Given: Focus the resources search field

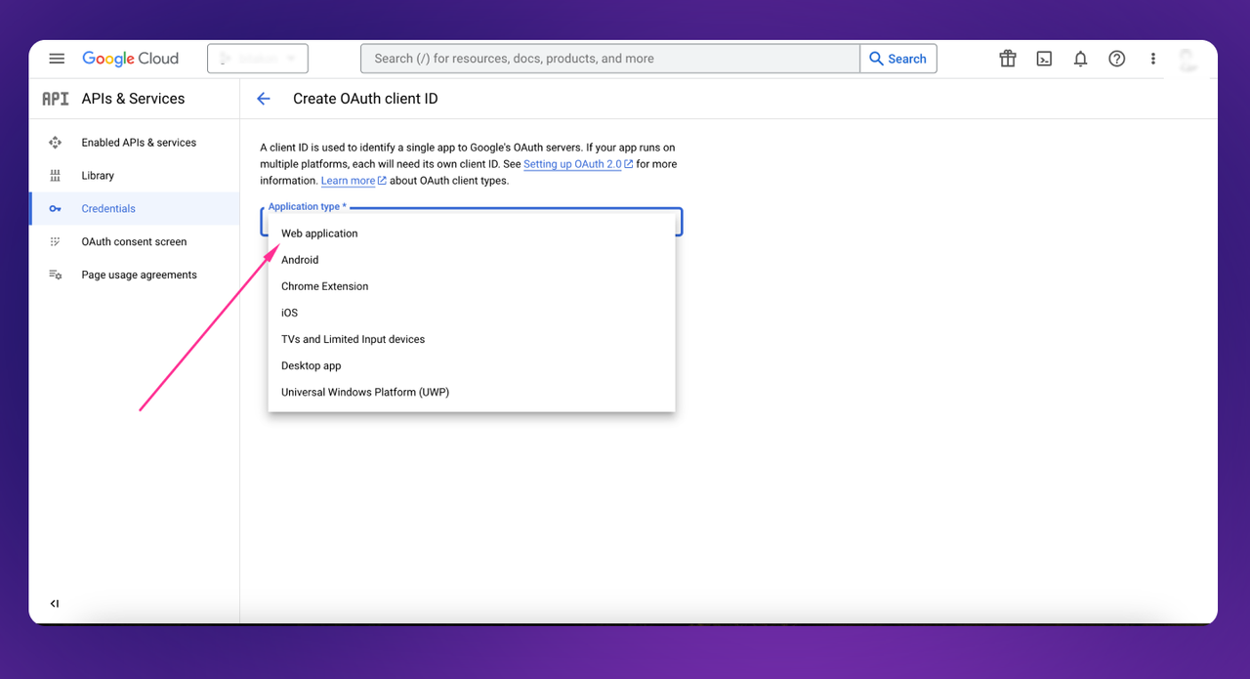Looking at the screenshot, I should 610,59.
